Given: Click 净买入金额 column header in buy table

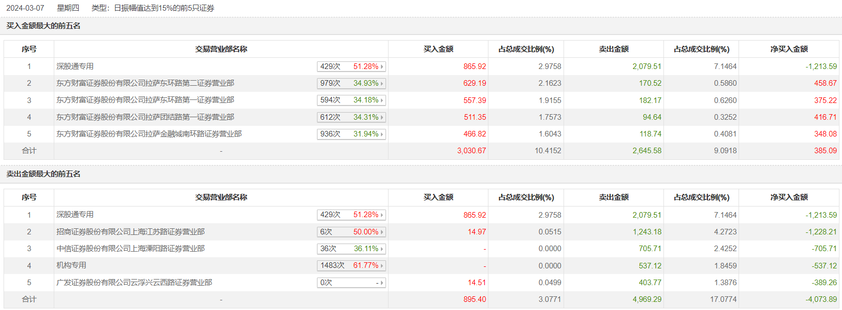Looking at the screenshot, I should tap(789, 49).
